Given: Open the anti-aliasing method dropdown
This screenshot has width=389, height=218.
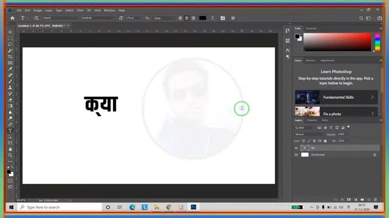Looking at the screenshot, I should click(x=164, y=18).
